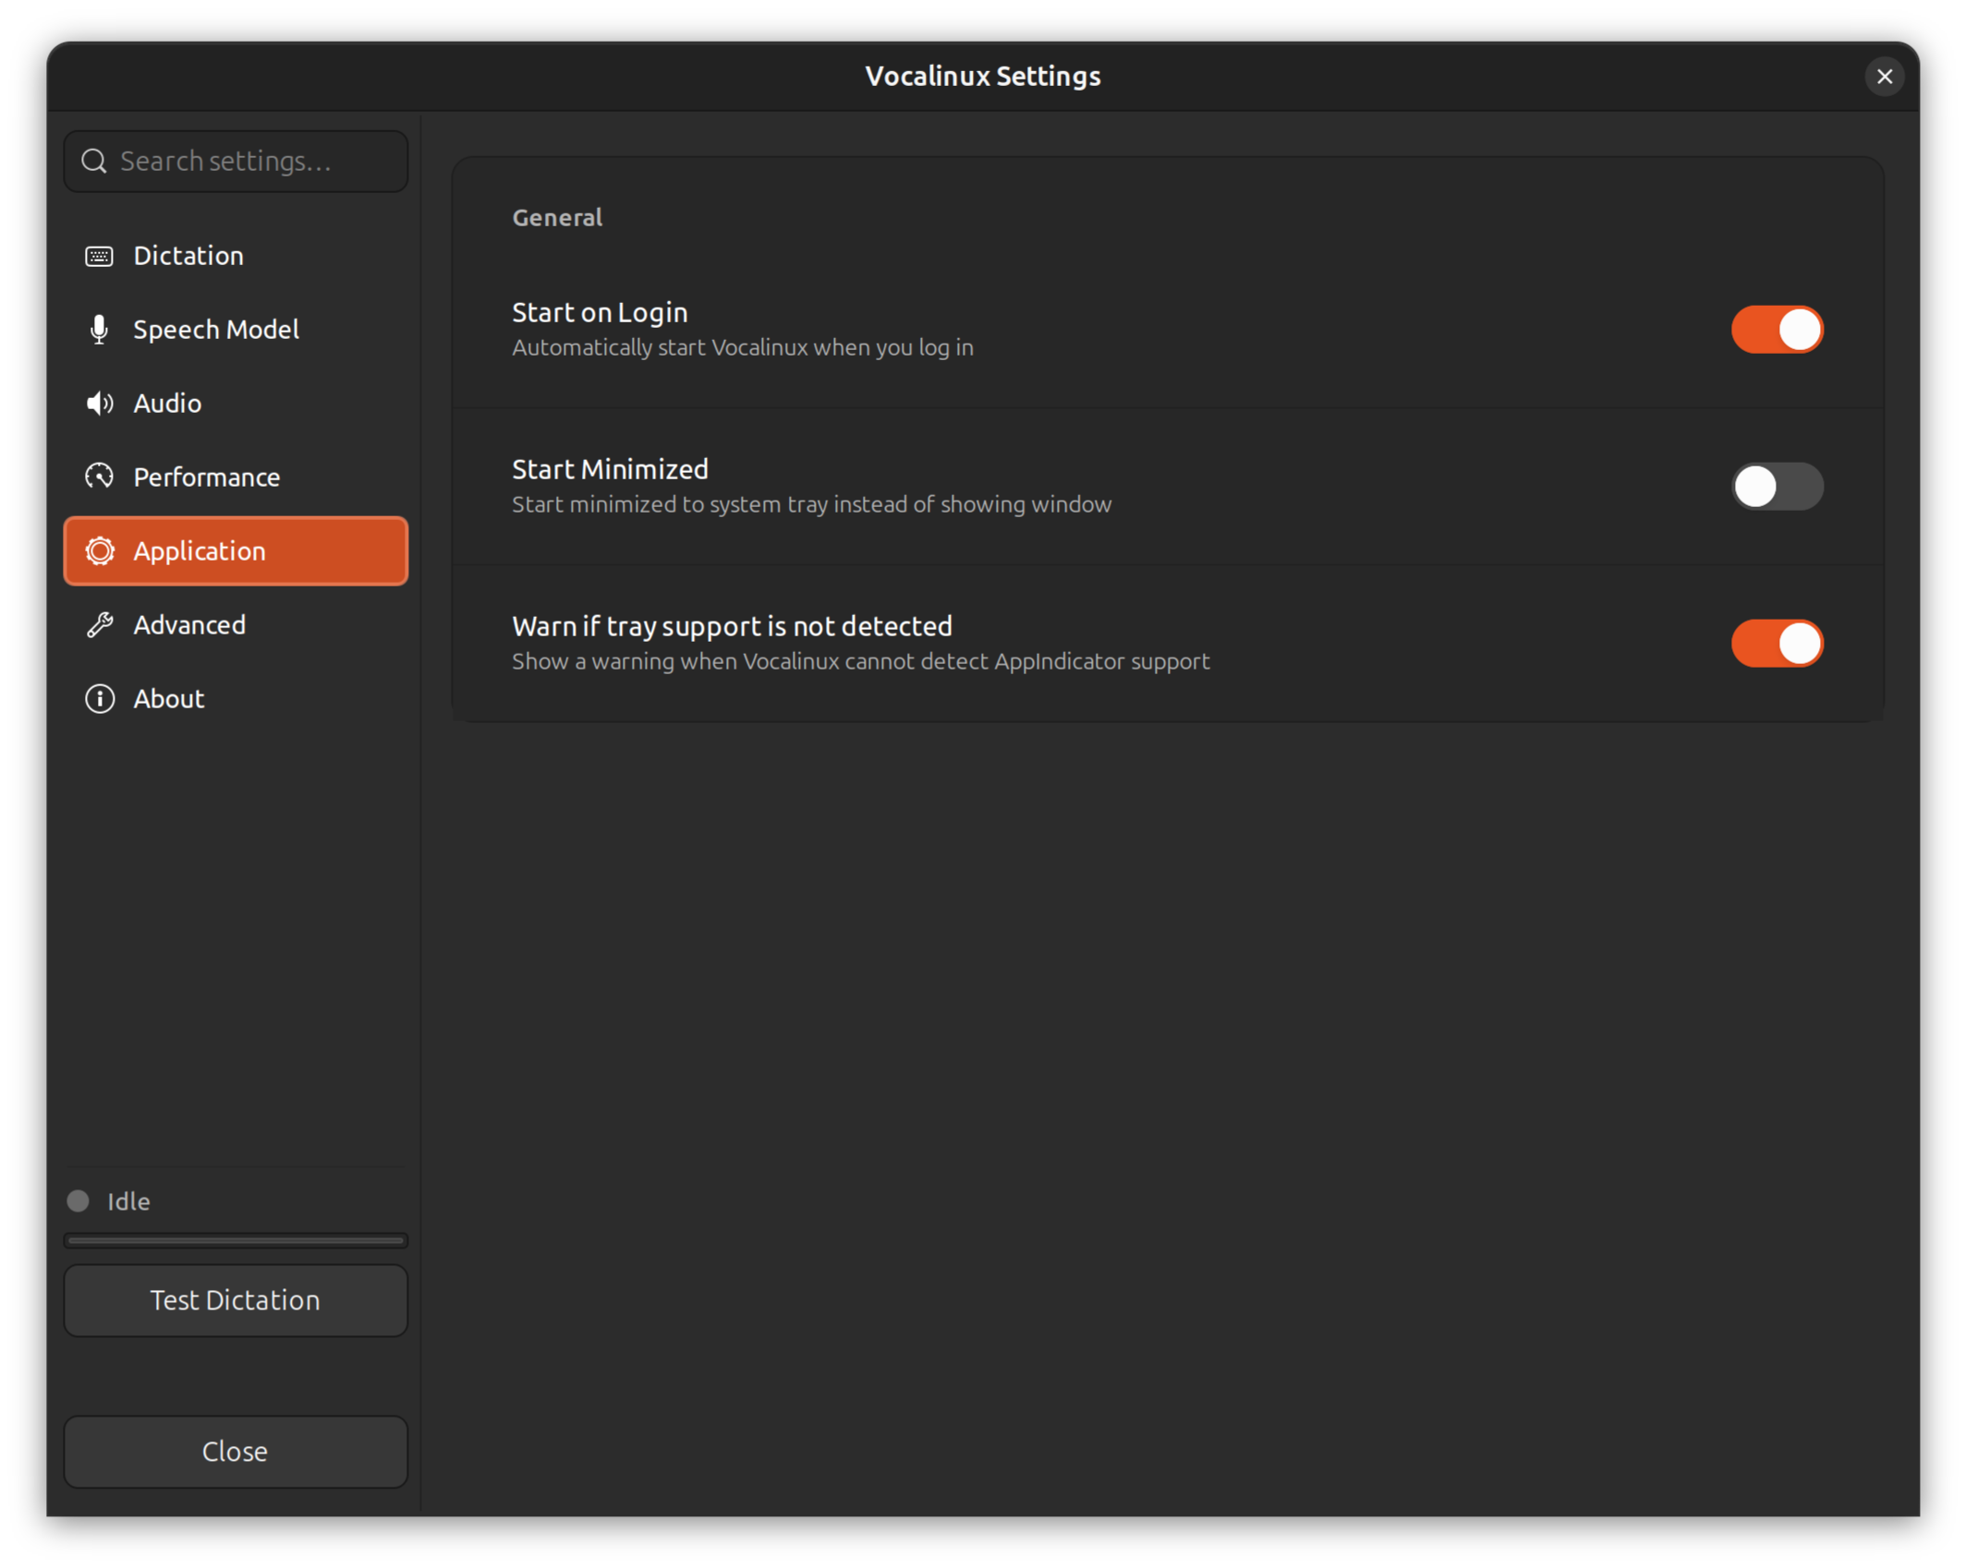Image resolution: width=1966 pixels, height=1568 pixels.
Task: Click the General section heading
Action: (x=557, y=217)
